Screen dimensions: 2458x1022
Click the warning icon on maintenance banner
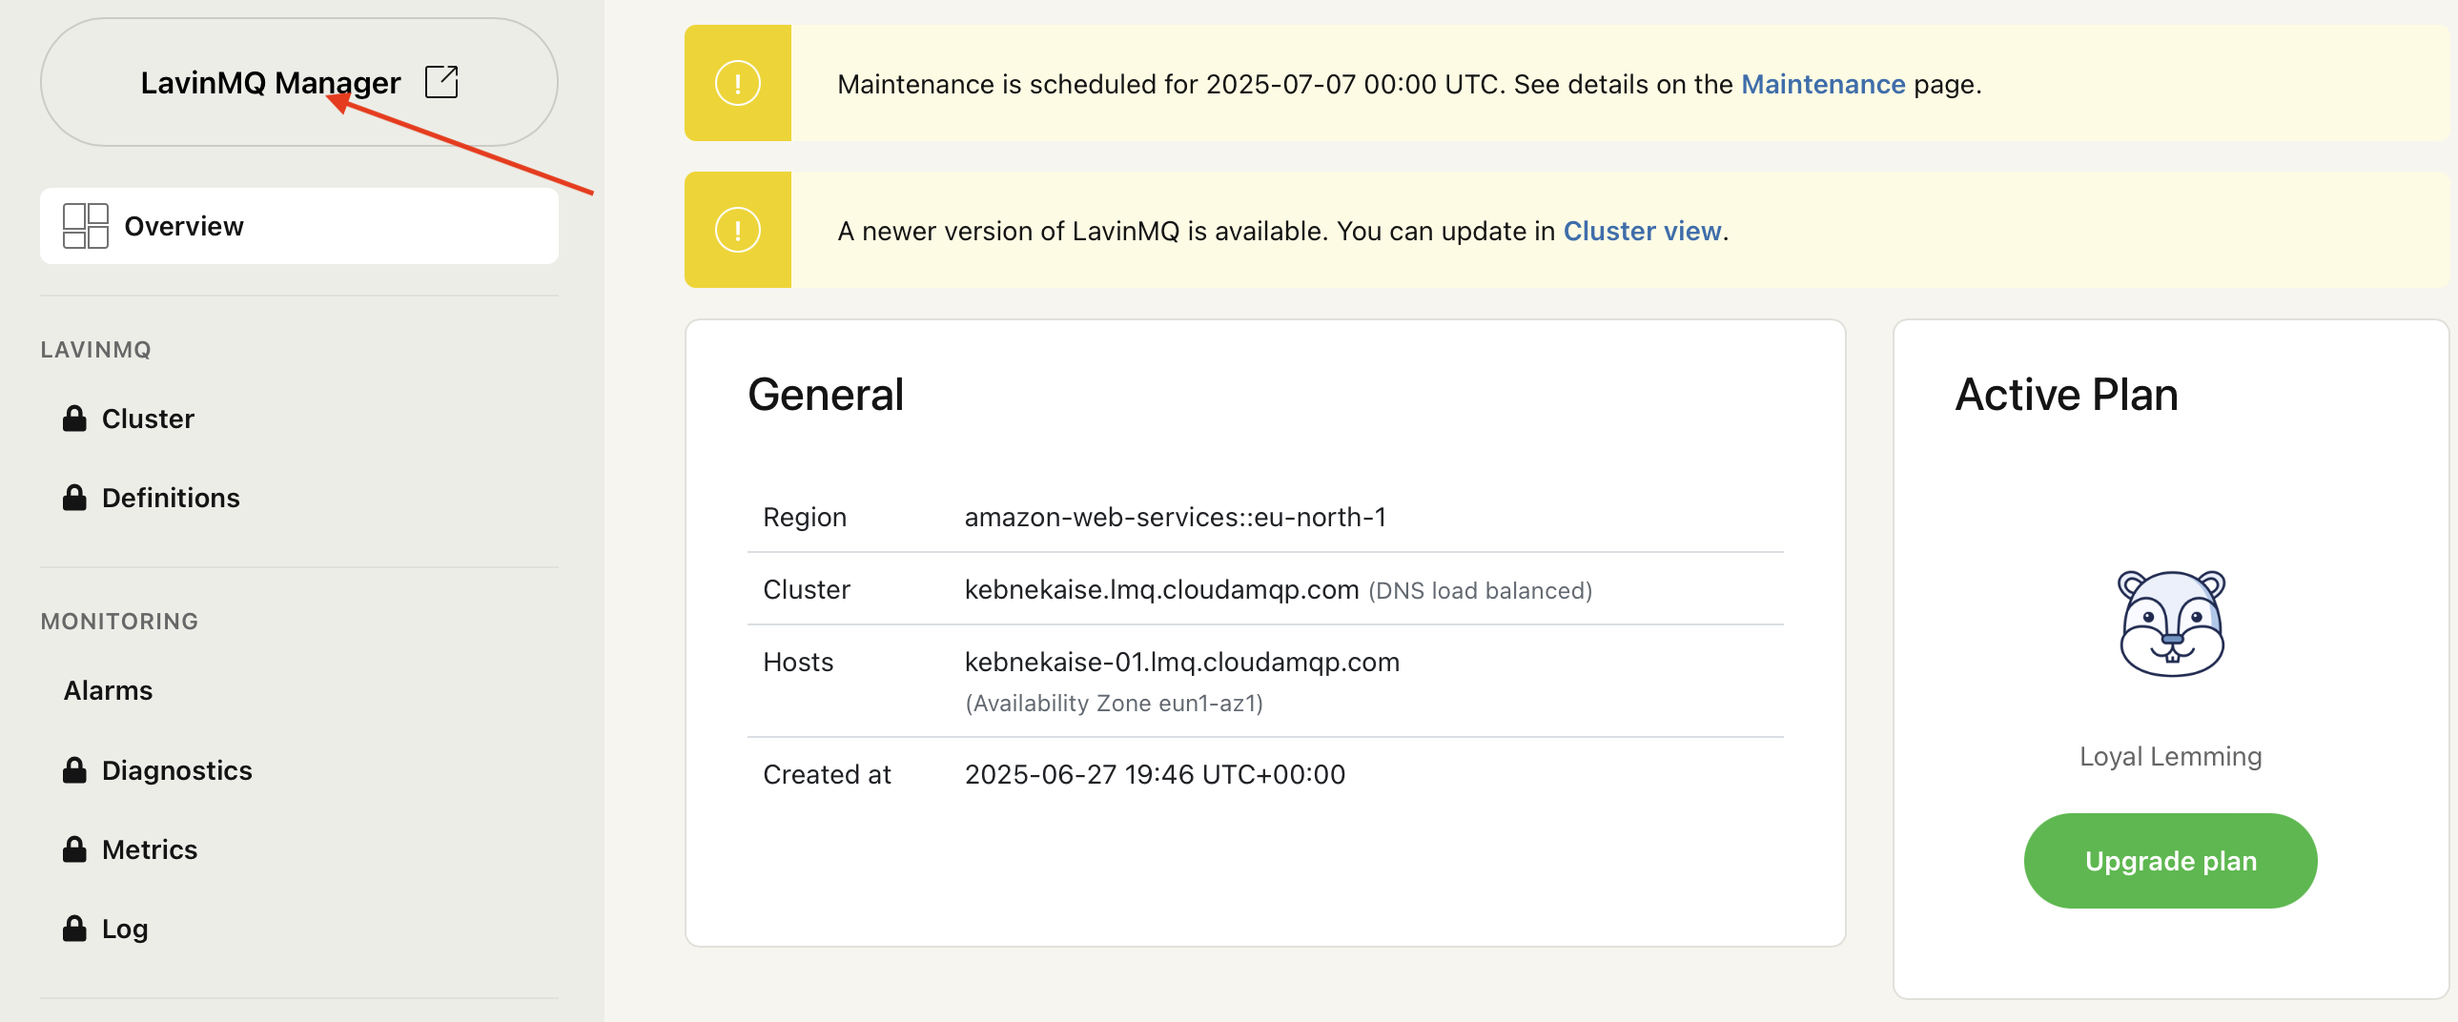point(738,83)
